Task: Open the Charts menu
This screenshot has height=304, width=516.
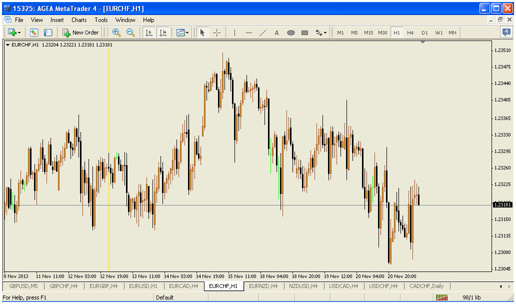Action: point(79,20)
